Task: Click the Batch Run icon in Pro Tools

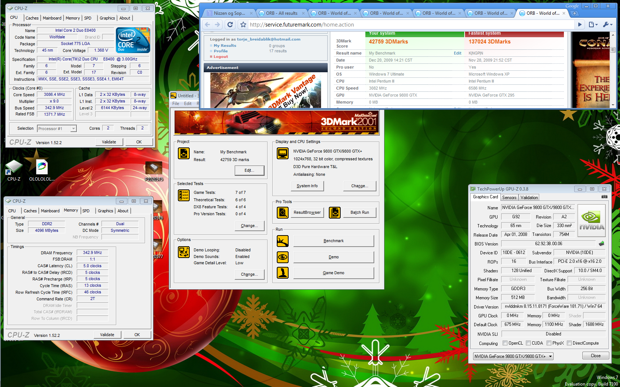Action: point(335,212)
